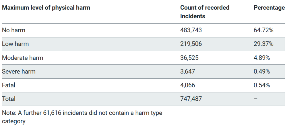Select the 'Severe harm' row label
Image resolution: width=287 pixels, height=127 pixels.
coord(19,71)
